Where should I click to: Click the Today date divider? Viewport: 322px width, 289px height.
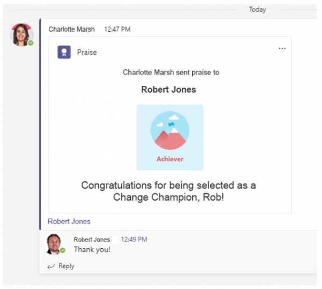(x=257, y=10)
